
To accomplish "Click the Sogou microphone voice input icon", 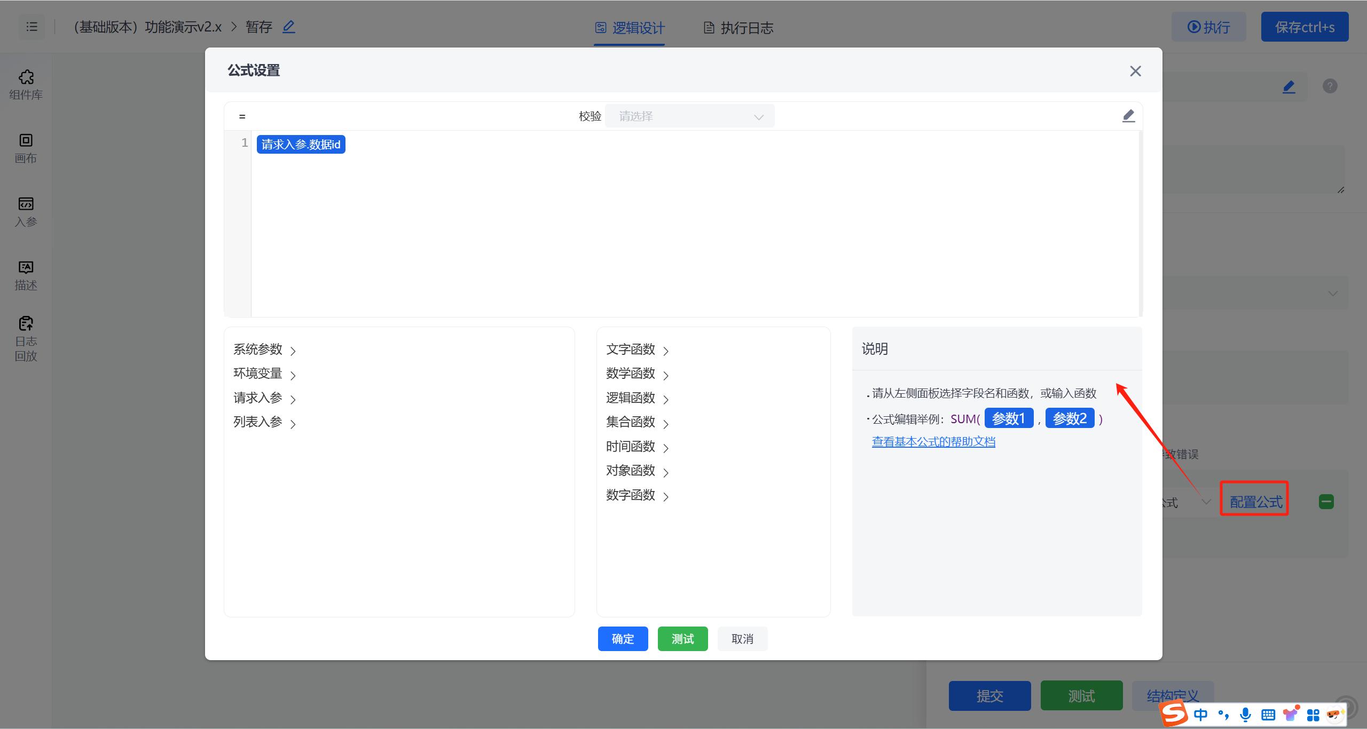I will [1245, 714].
